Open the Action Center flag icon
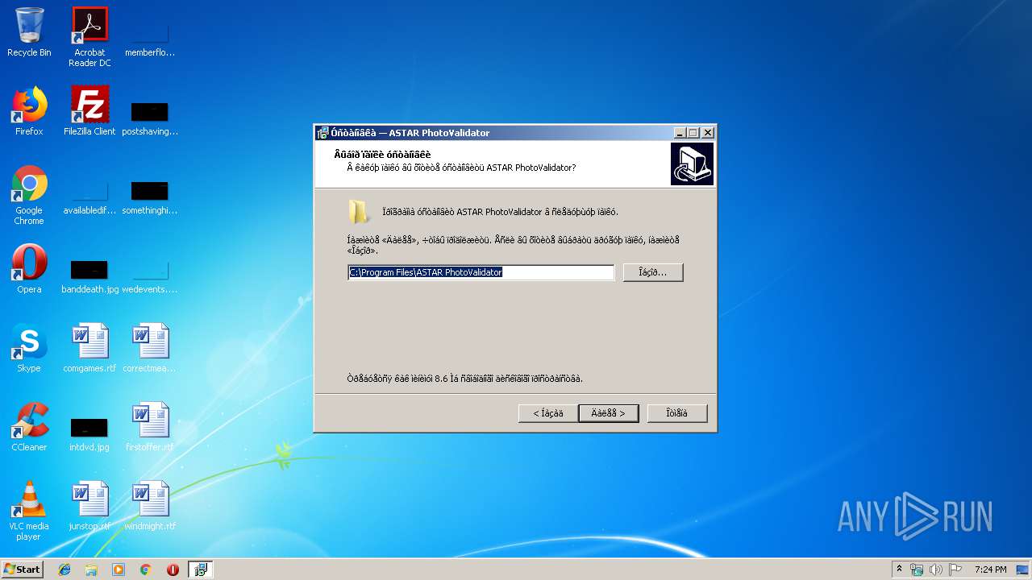1032x580 pixels. [x=955, y=570]
